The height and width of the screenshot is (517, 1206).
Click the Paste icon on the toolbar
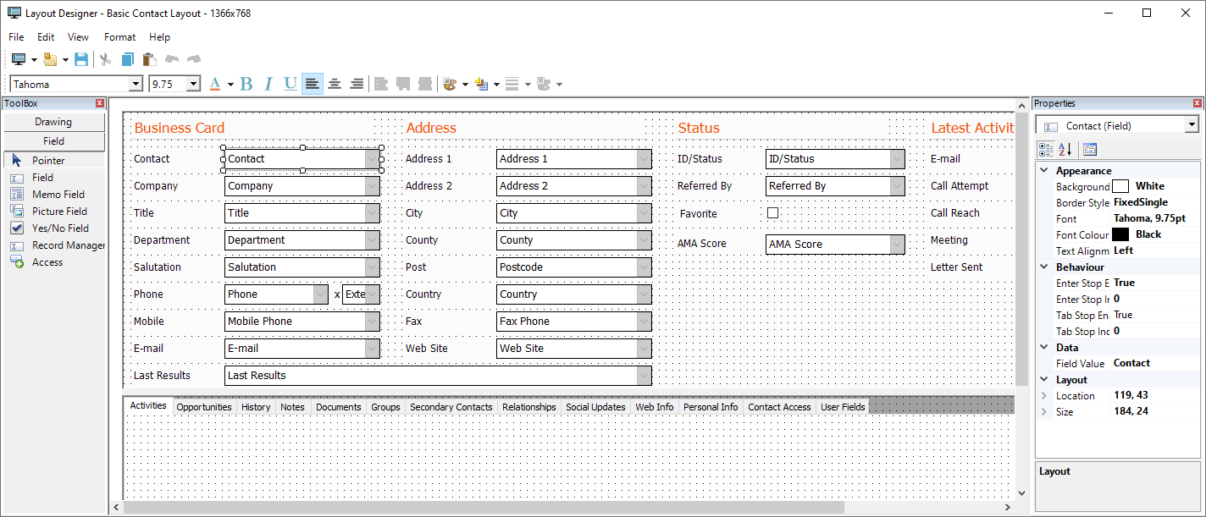[149, 59]
